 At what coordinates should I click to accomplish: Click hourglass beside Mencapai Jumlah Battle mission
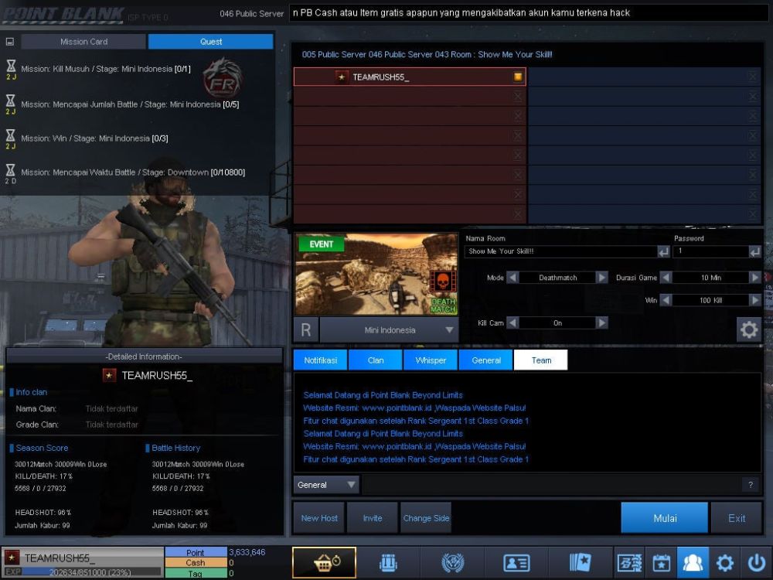[11, 101]
